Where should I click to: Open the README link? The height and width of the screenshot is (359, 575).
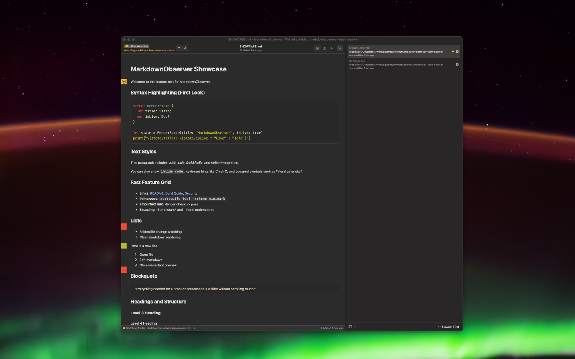pyautogui.click(x=157, y=193)
